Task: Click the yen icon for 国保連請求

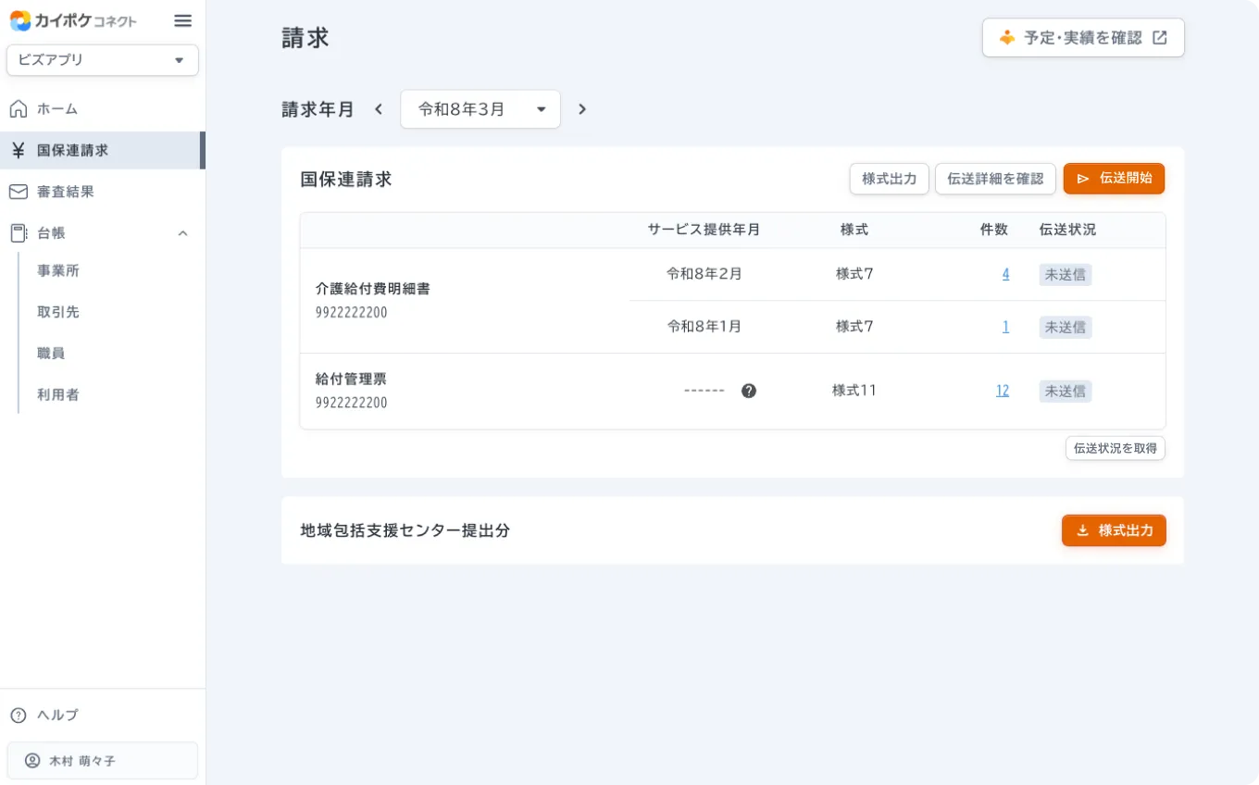Action: tap(19, 150)
